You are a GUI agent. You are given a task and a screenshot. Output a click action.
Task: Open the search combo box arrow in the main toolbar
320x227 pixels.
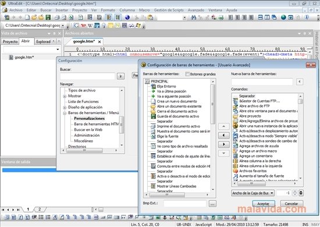pos(184,17)
